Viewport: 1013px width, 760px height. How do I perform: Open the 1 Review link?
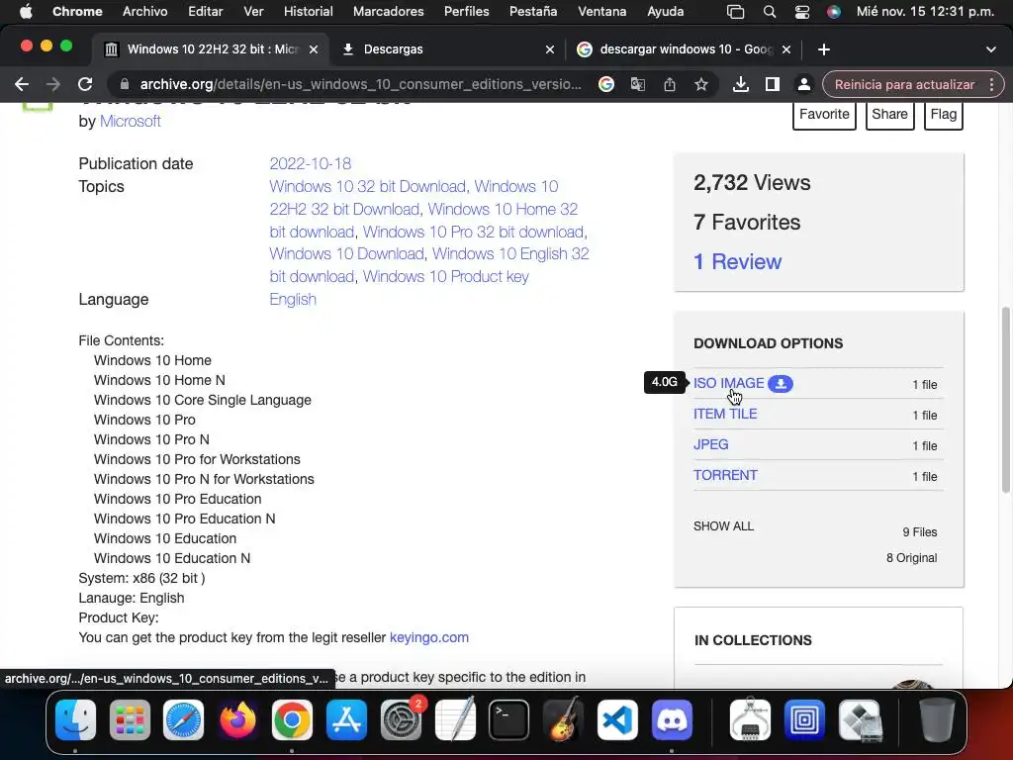(737, 261)
